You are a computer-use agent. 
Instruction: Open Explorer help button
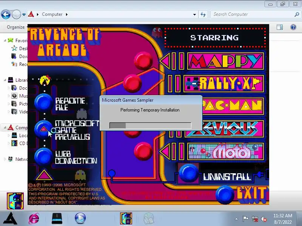pos(293,27)
